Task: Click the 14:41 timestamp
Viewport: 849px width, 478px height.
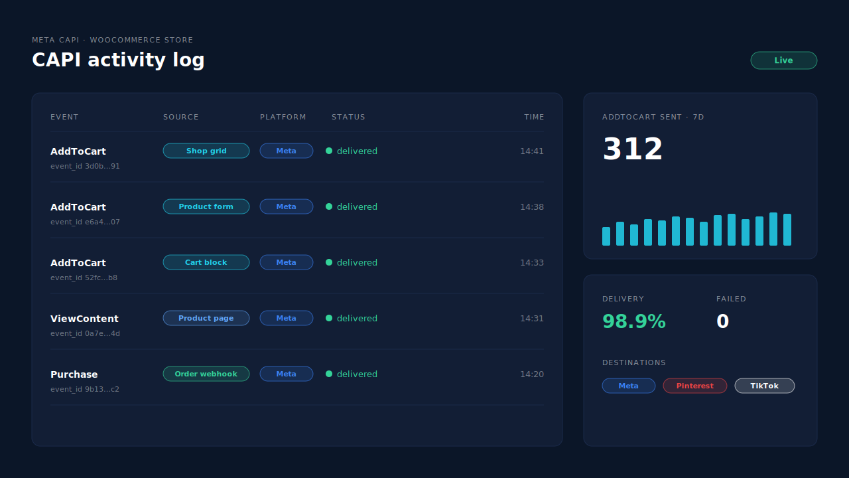Action: [x=532, y=151]
